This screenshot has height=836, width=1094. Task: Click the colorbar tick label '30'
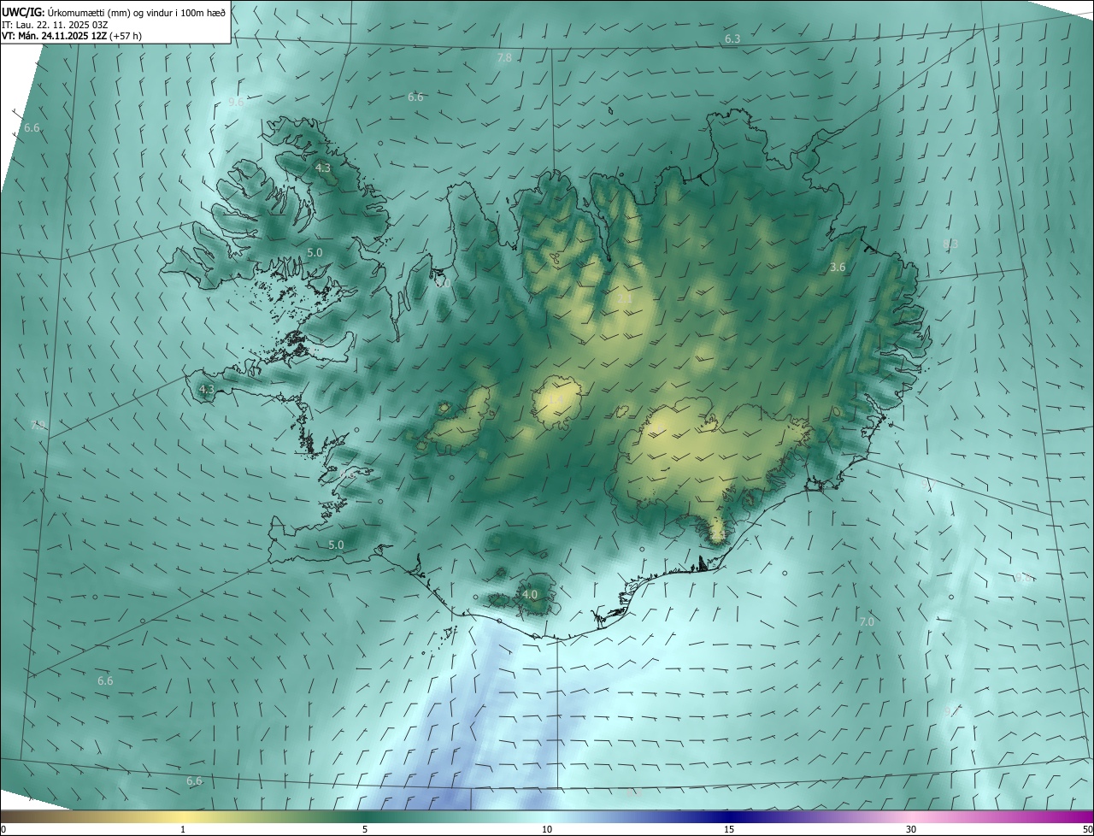pos(911,829)
